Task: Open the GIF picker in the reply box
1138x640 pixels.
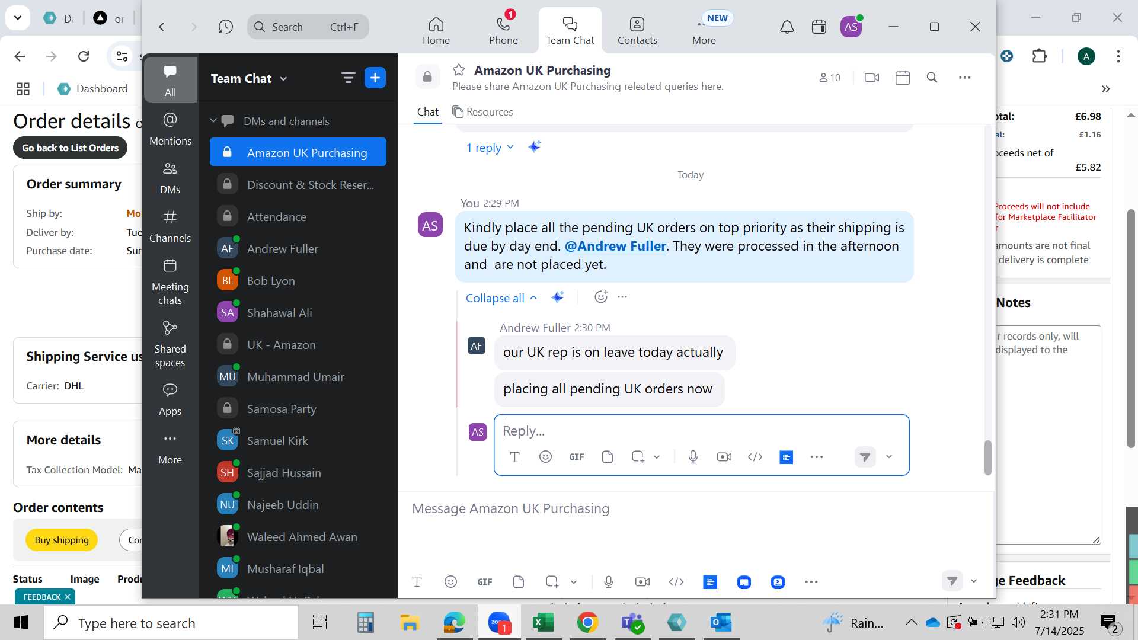Action: tap(576, 456)
